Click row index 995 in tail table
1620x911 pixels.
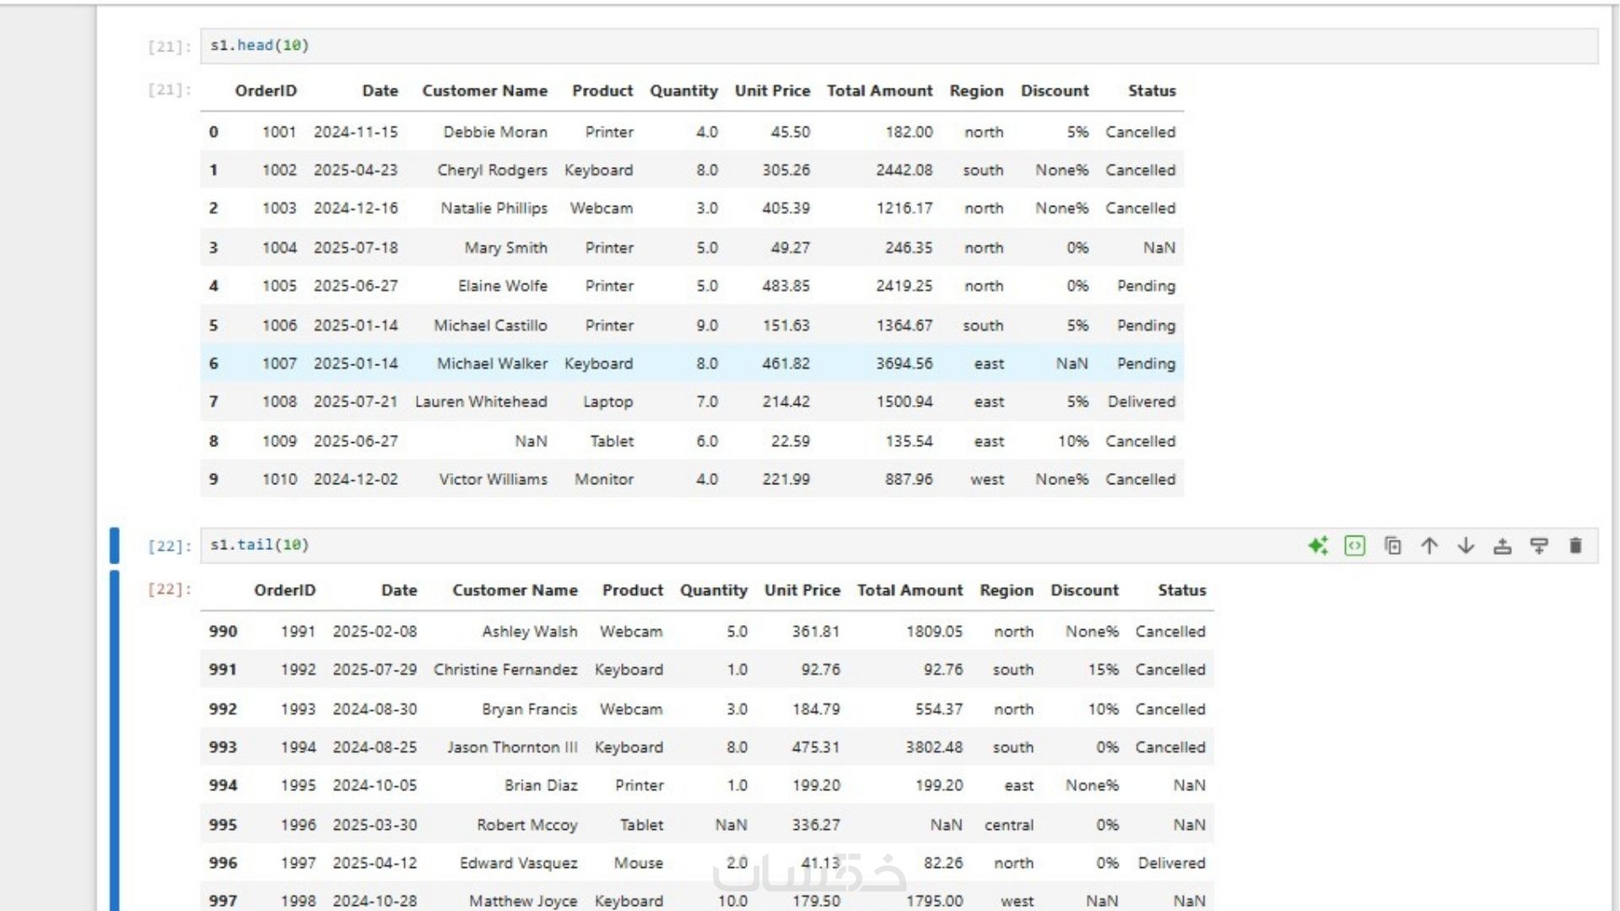223,825
